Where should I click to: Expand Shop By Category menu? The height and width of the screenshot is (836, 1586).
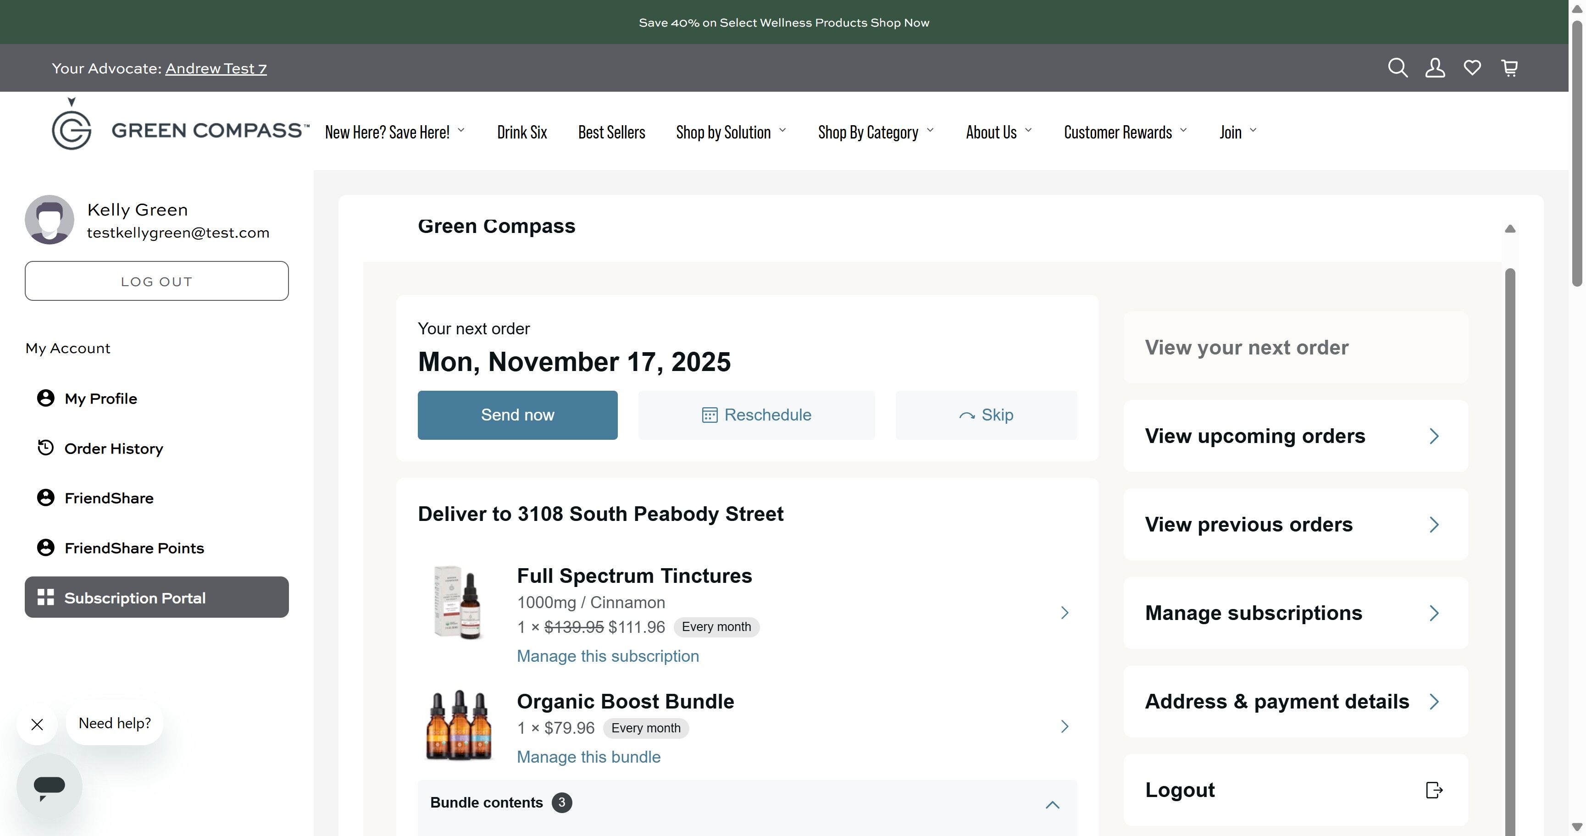click(876, 132)
